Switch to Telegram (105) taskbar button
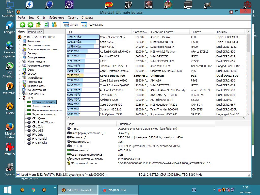This screenshot has width=260, height=195. pos(118,190)
